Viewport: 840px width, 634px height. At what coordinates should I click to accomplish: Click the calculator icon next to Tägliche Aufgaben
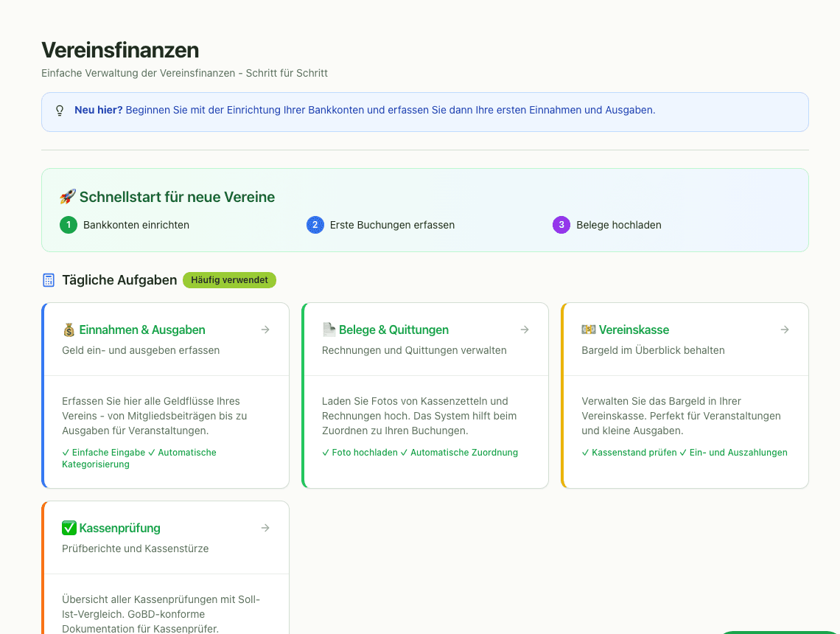pyautogui.click(x=48, y=280)
